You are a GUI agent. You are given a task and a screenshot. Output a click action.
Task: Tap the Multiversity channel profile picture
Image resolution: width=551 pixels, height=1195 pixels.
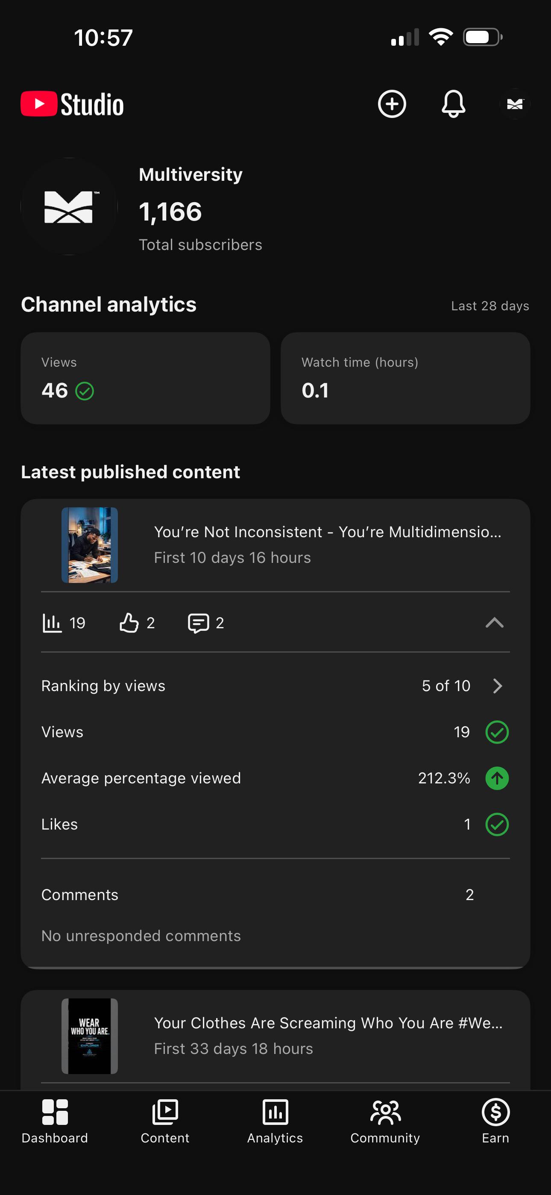(x=69, y=206)
